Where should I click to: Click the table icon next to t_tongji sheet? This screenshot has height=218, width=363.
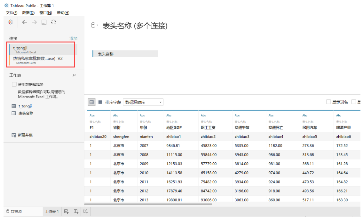[14, 106]
